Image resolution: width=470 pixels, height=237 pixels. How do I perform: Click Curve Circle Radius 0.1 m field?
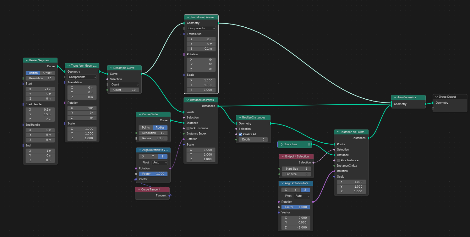(x=153, y=138)
